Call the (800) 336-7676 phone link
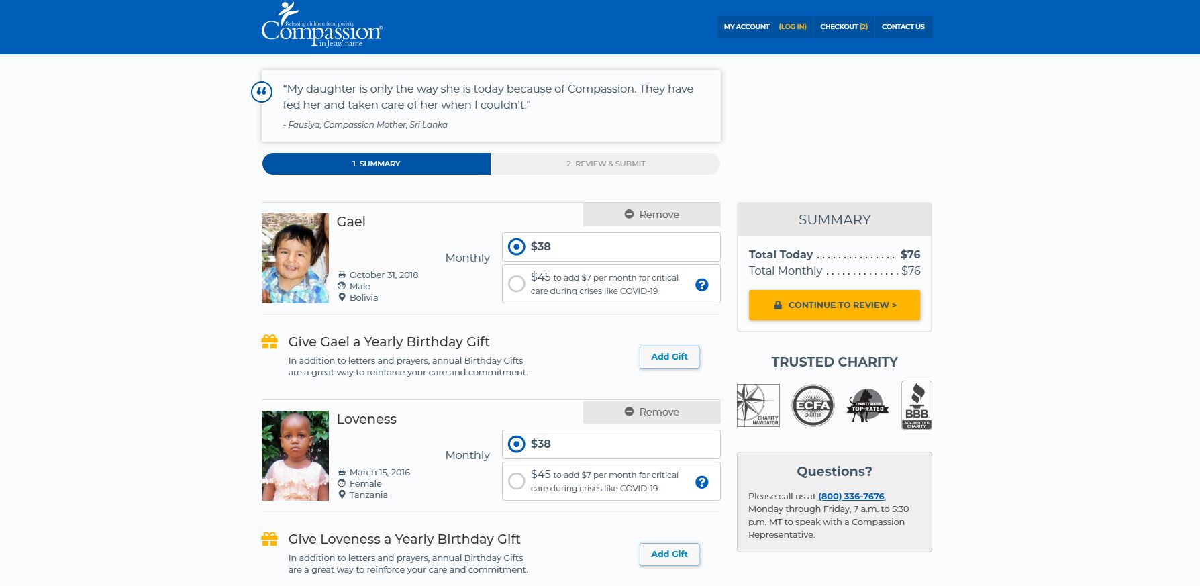Image resolution: width=1200 pixels, height=586 pixels. 851,496
